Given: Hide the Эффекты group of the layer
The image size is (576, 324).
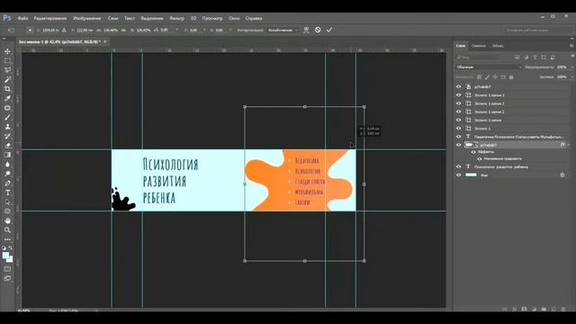Looking at the screenshot, I should click(473, 152).
